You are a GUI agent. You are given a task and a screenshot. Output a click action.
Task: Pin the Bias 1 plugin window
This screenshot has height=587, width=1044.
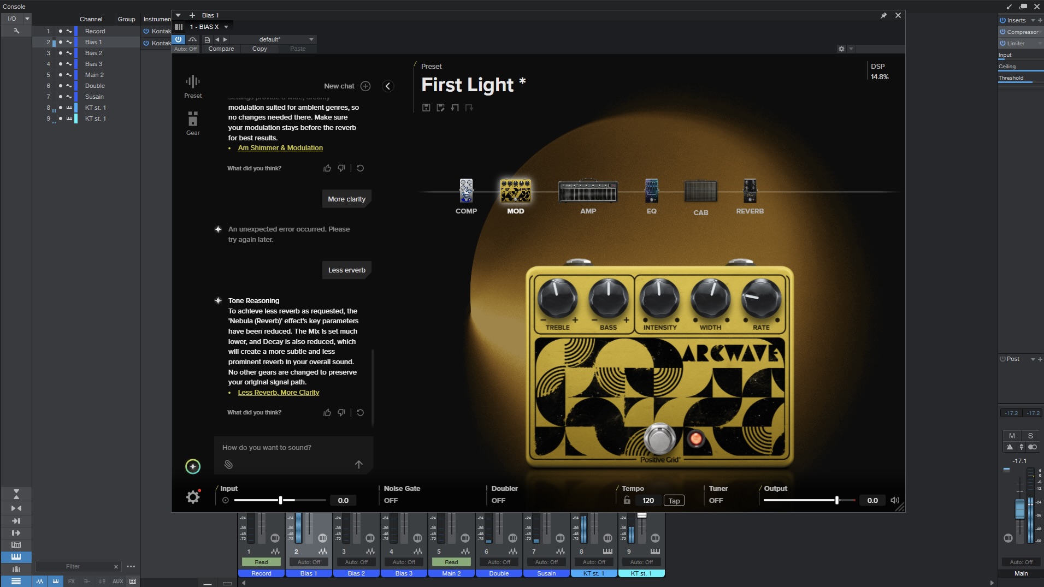tap(883, 15)
